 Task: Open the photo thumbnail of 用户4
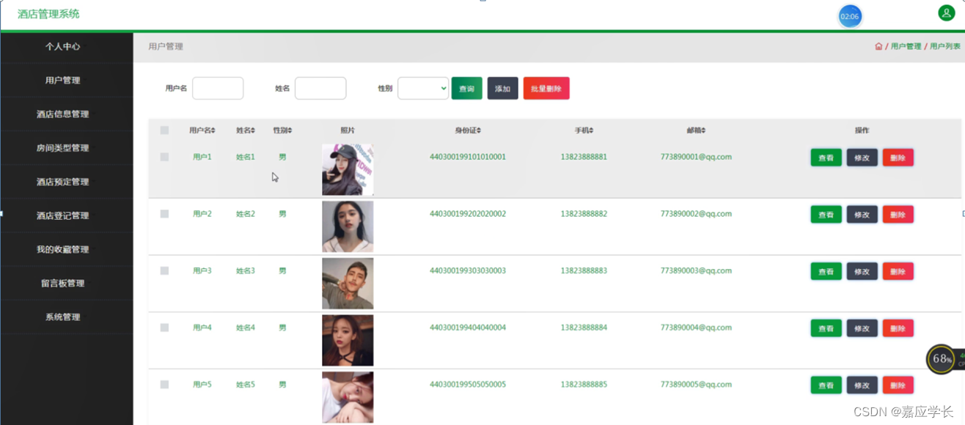pyautogui.click(x=348, y=340)
